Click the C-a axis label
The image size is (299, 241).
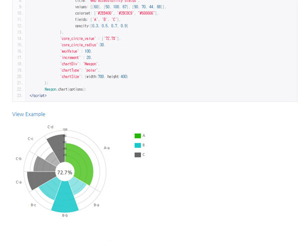point(19,182)
